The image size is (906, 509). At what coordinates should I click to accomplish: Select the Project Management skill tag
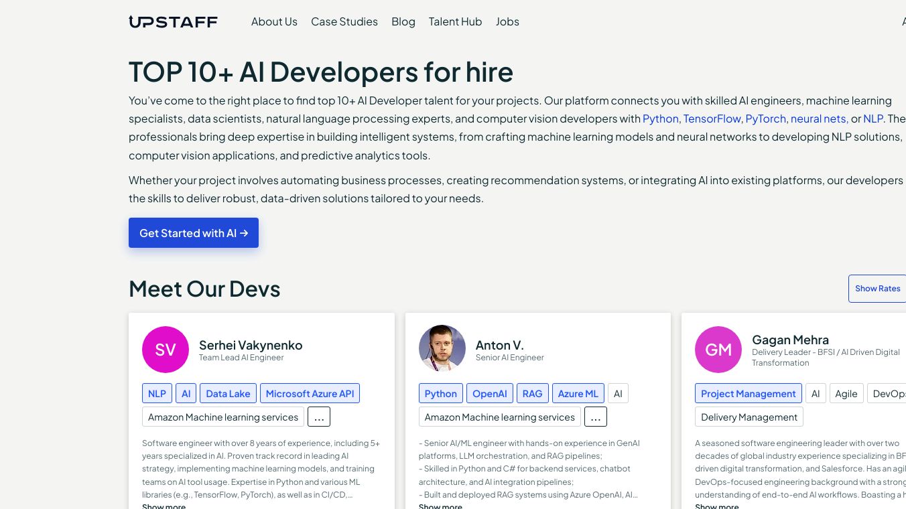click(x=749, y=393)
